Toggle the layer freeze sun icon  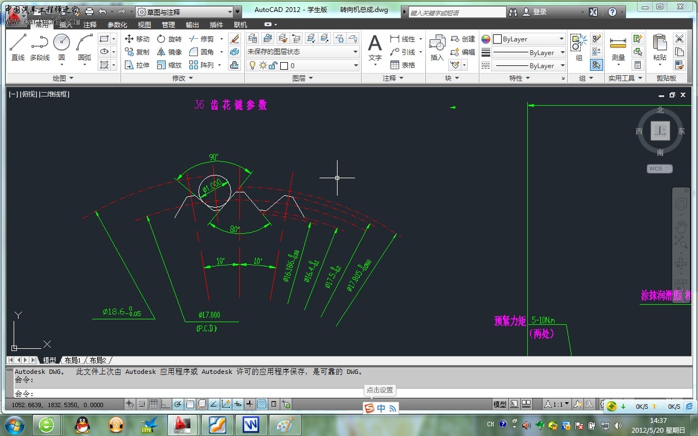point(263,65)
